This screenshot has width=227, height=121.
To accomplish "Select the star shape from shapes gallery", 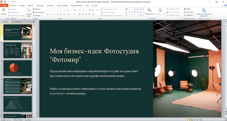I will [x=140, y=15].
